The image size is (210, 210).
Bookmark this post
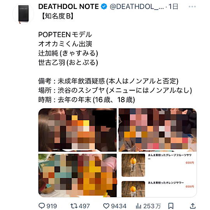click(x=171, y=206)
